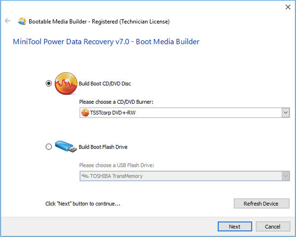Click the 'Build Boot Flash Drive' label
Screen dimensions: 296x237
[103, 147]
